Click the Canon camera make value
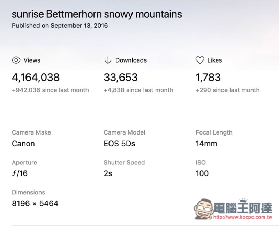279x227 pixels. click(23, 144)
